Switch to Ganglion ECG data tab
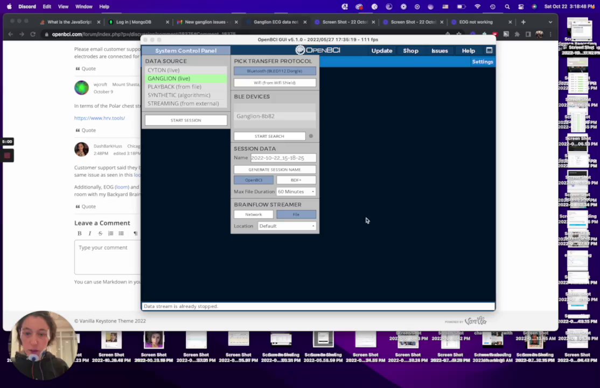Image resolution: width=600 pixels, height=388 pixels. pos(276,22)
